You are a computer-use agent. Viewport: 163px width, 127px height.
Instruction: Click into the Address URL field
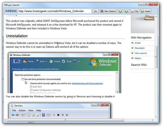[55, 11]
